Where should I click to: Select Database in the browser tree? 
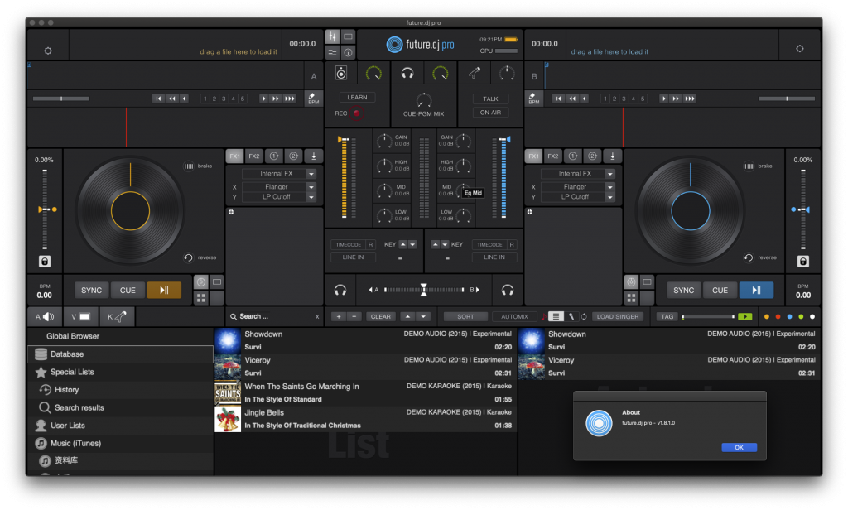(121, 354)
